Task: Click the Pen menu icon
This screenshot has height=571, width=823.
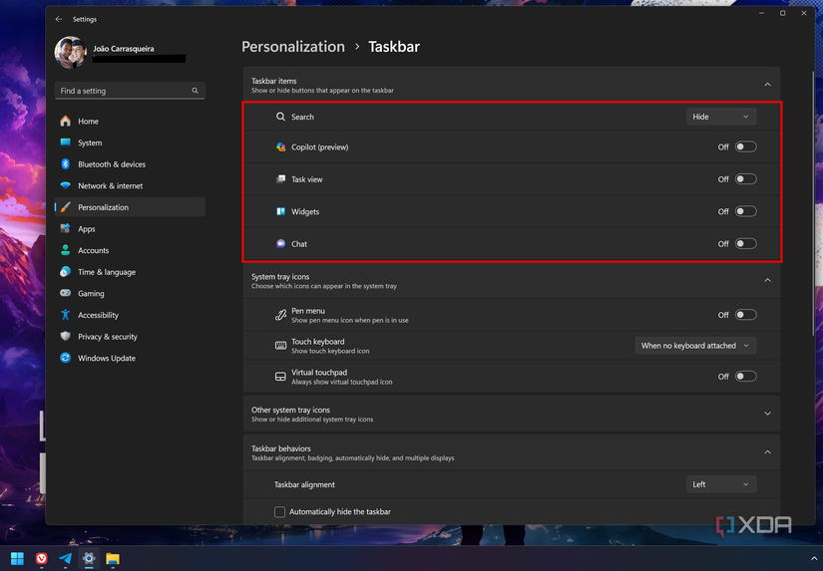Action: tap(280, 315)
